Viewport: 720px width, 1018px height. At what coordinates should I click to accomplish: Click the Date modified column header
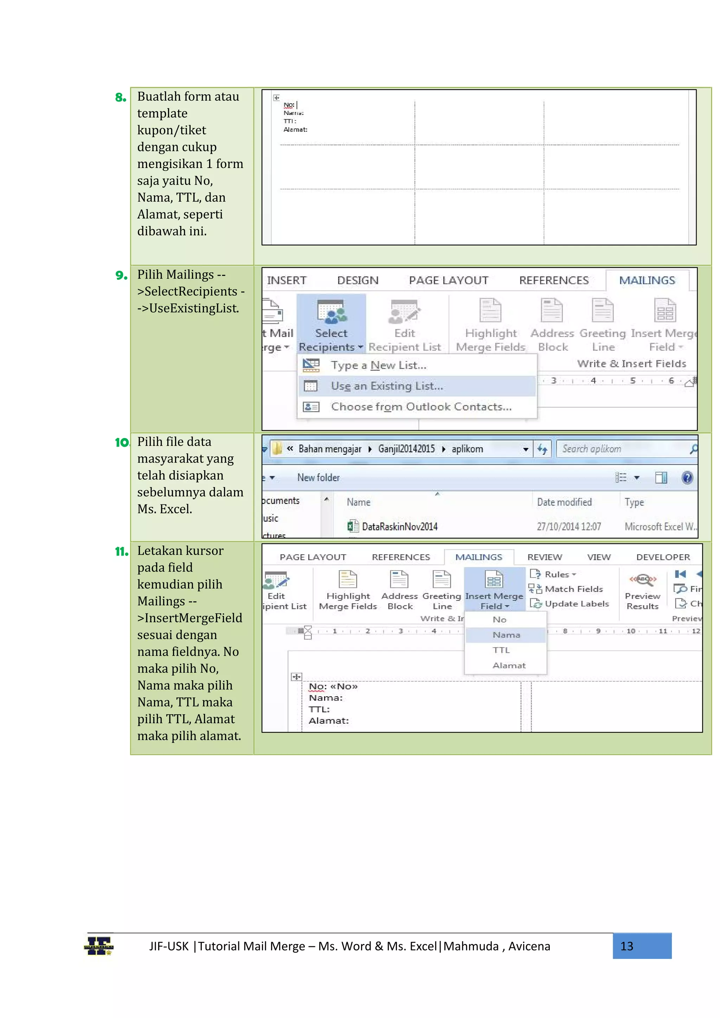pyautogui.click(x=564, y=502)
